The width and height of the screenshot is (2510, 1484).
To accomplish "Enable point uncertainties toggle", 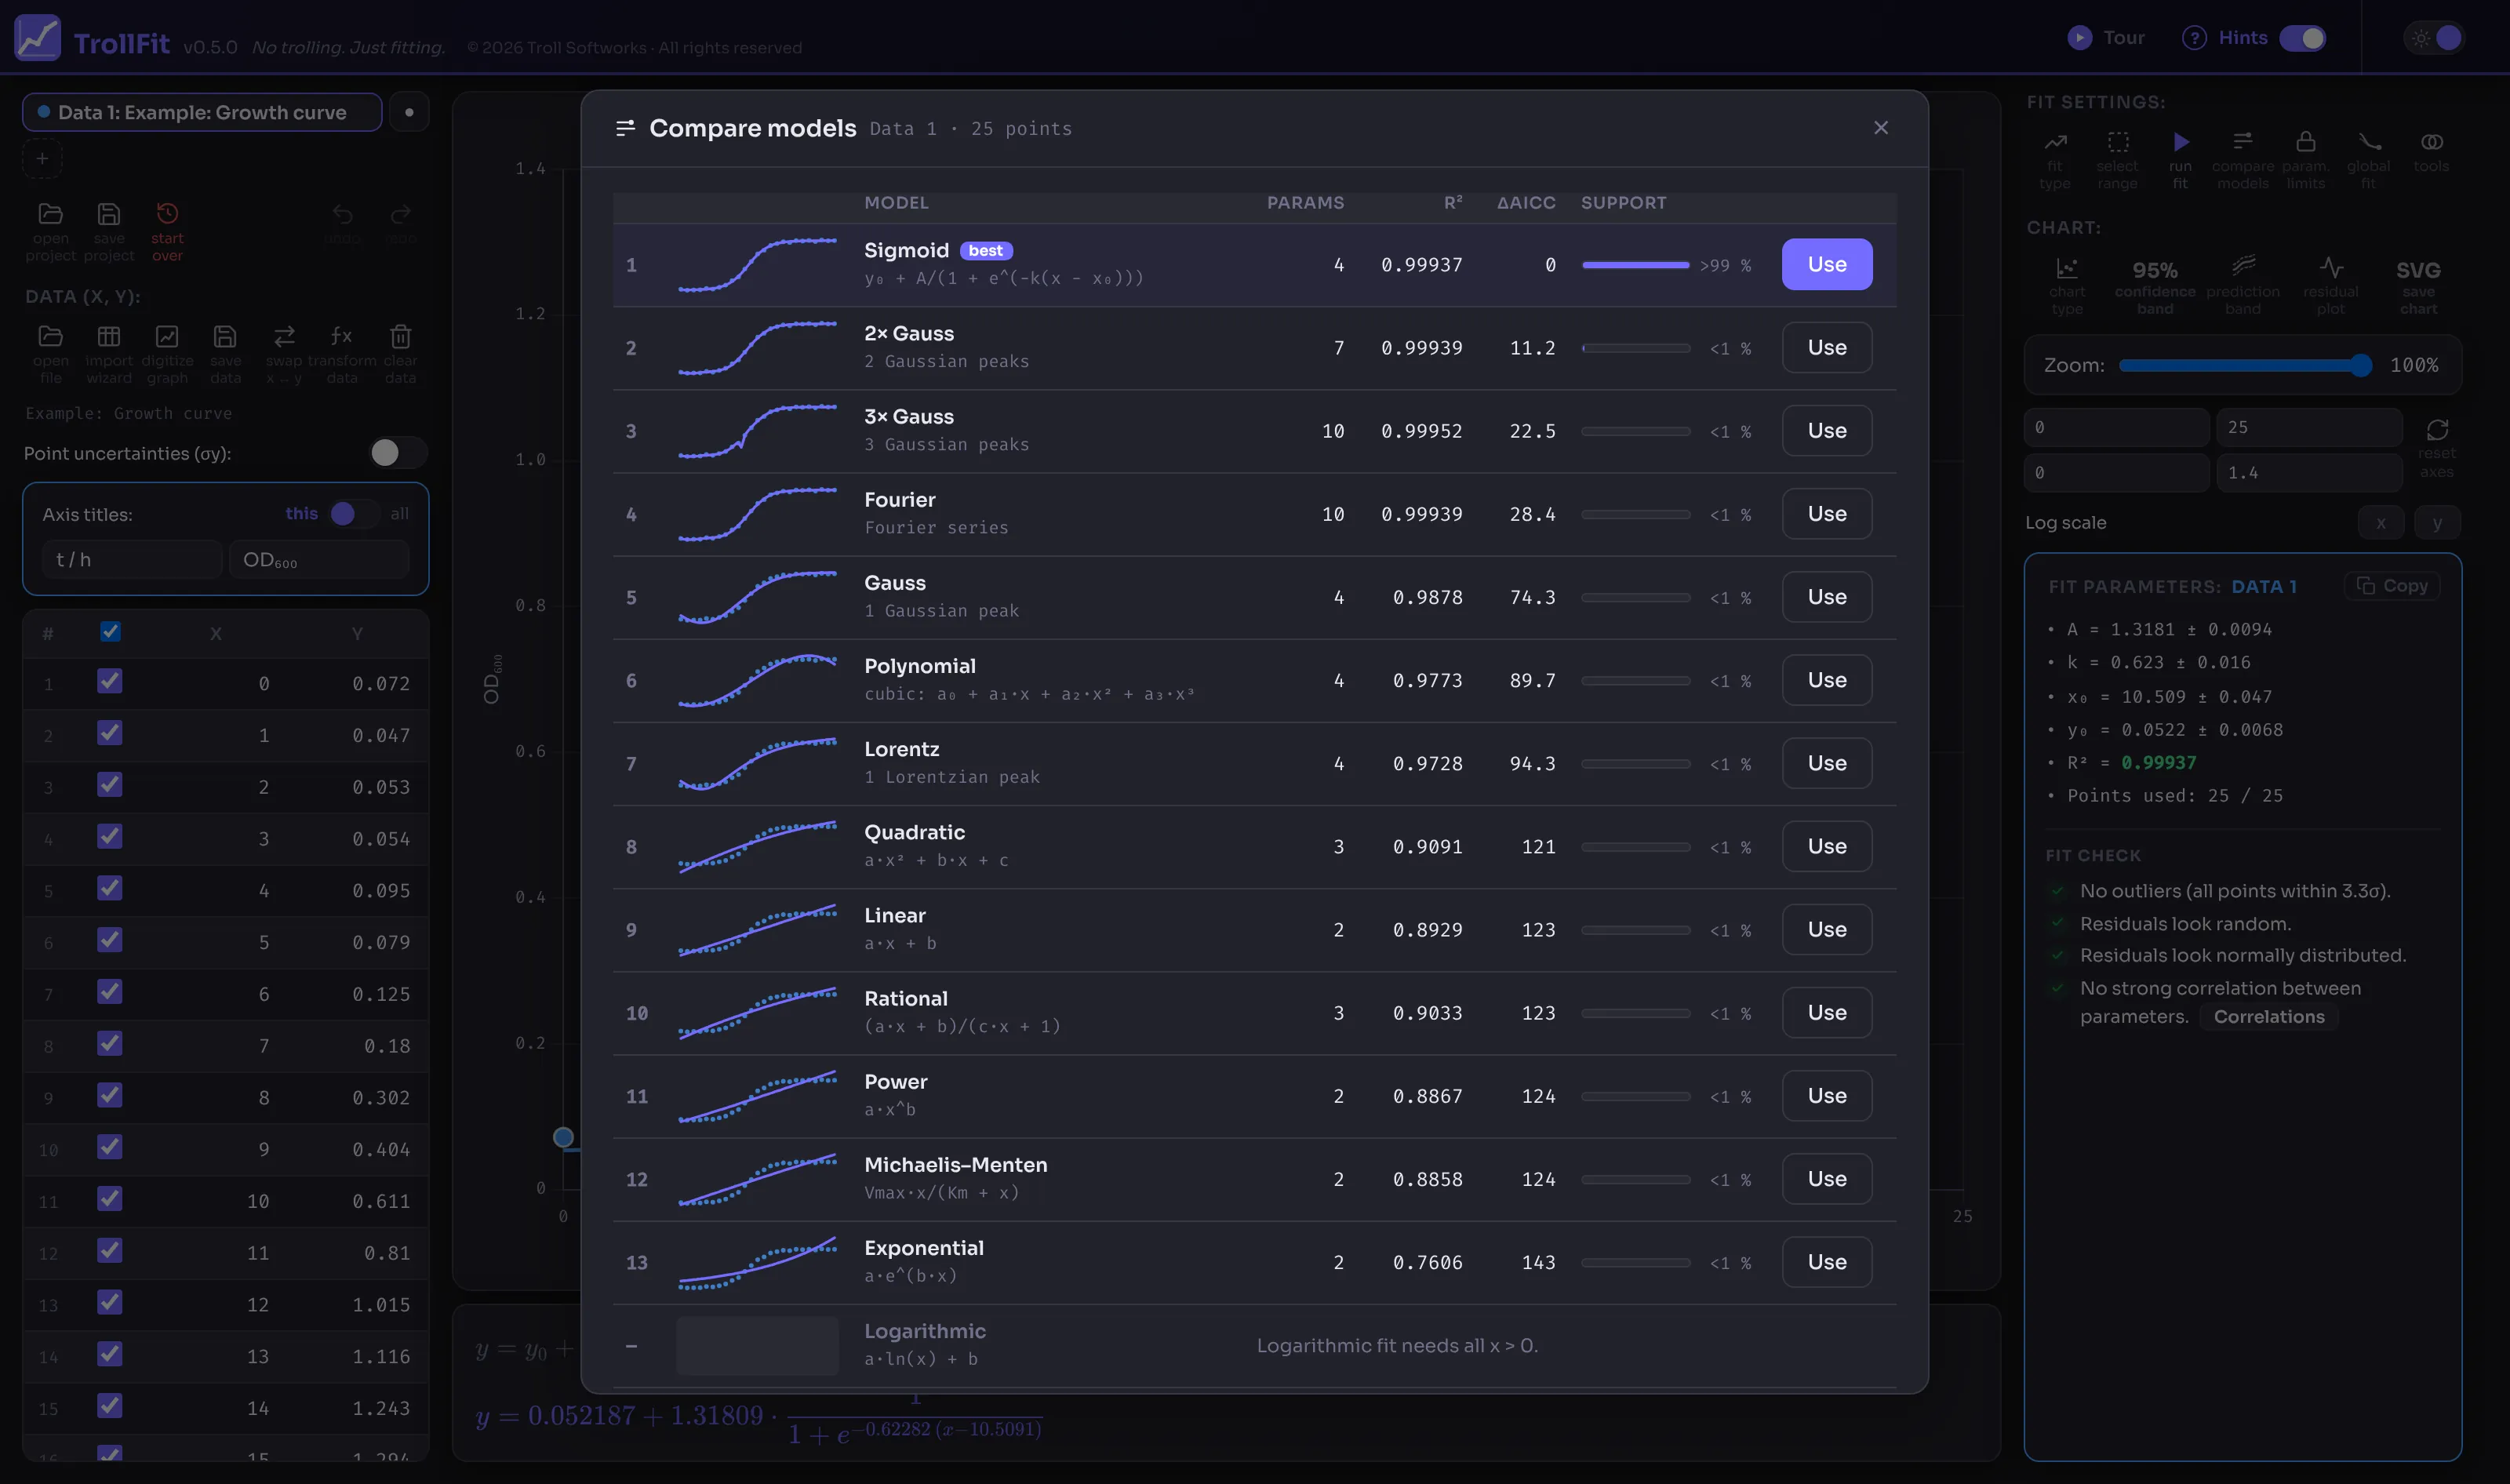I will tap(397, 453).
